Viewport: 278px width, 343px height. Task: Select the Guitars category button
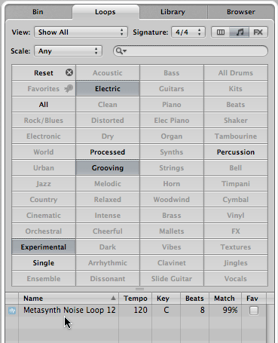pyautogui.click(x=172, y=88)
